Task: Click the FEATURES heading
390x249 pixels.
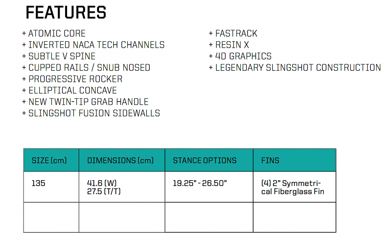Action: (x=66, y=13)
